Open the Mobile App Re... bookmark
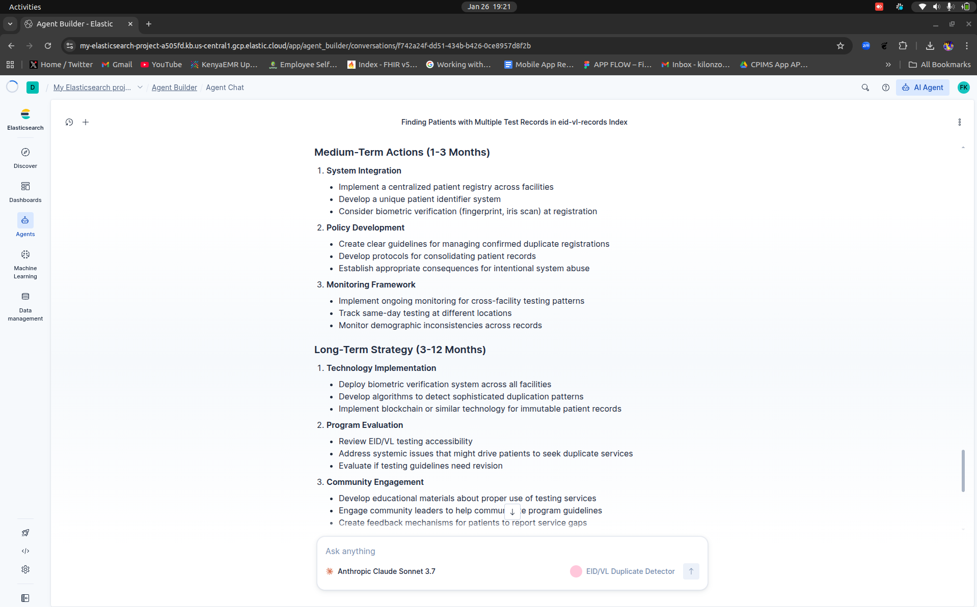Viewport: 977px width, 607px height. (539, 65)
